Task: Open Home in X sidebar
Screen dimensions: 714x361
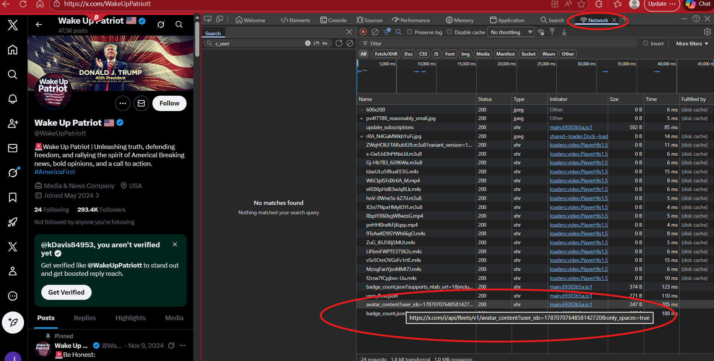Action: (13, 50)
